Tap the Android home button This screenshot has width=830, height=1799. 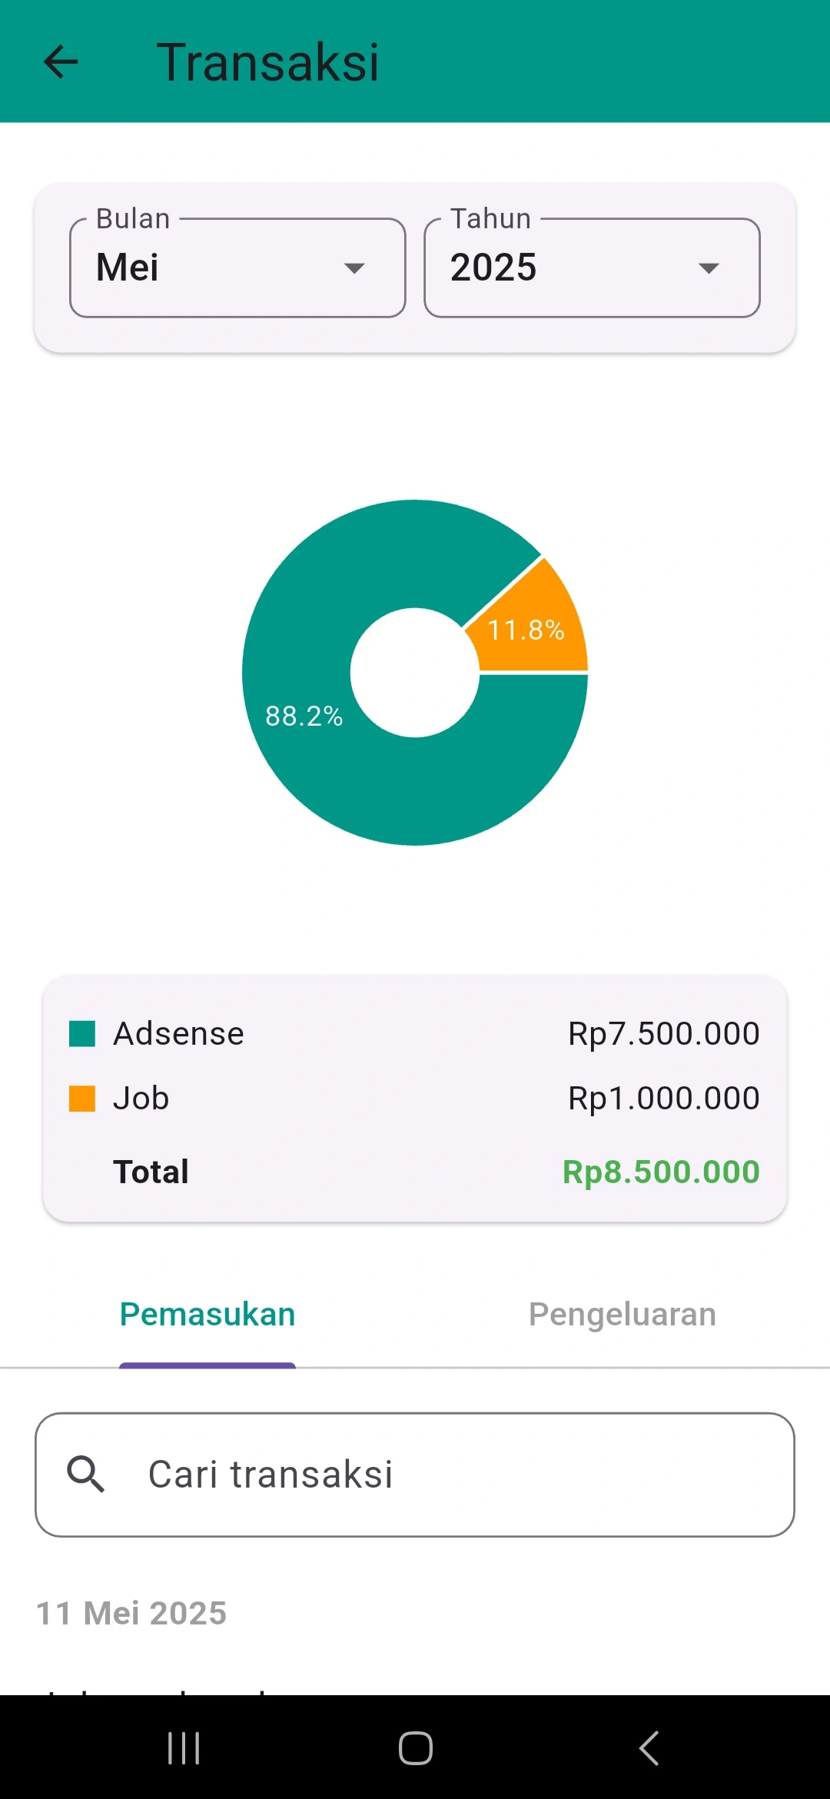pos(415,1747)
